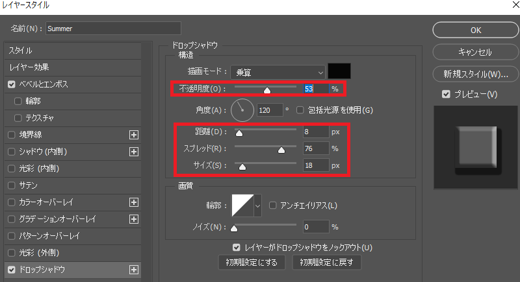Viewport: 520px width, 282px height.
Task: Close the レイヤースタイル dialog
Action: coord(515,5)
